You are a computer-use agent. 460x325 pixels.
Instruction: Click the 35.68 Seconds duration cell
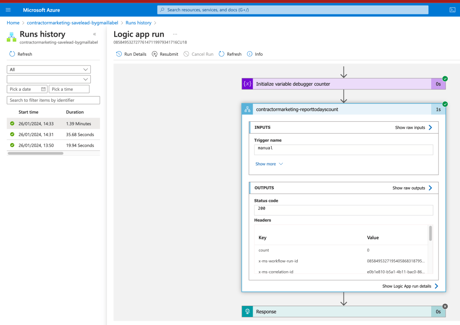tap(80, 134)
